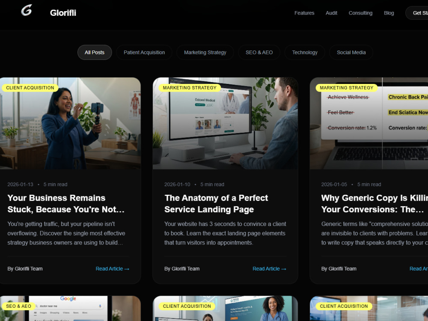428x321 pixels.
Task: Click the date 2026-01-10
Action: click(177, 184)
